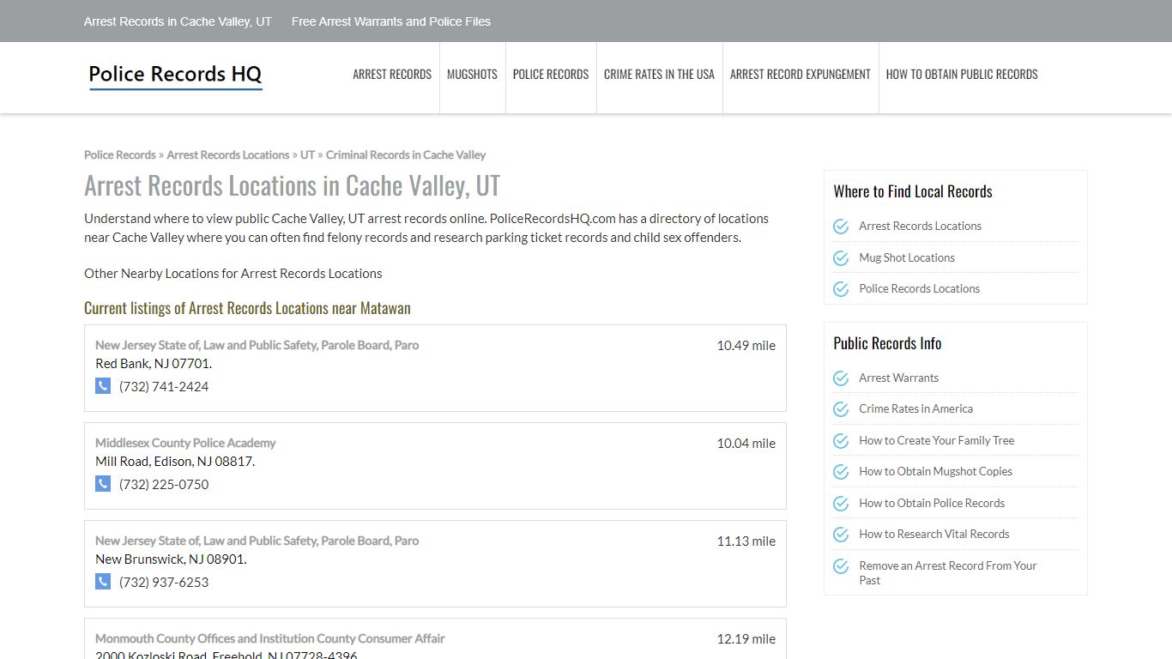Click checkmark icon next to Research Vital Records
Viewport: 1172px width, 659px height.
tap(841, 535)
